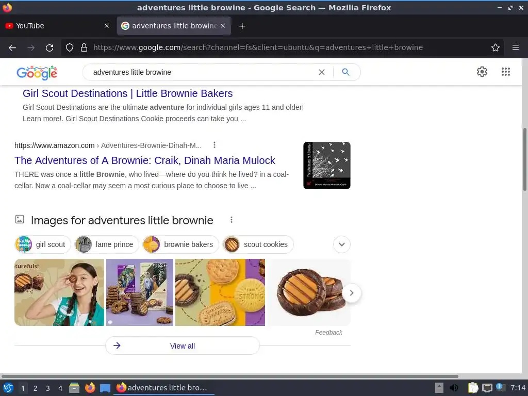The height and width of the screenshot is (396, 528).
Task: Click the show desktop taskbar icon
Action: click(x=105, y=388)
